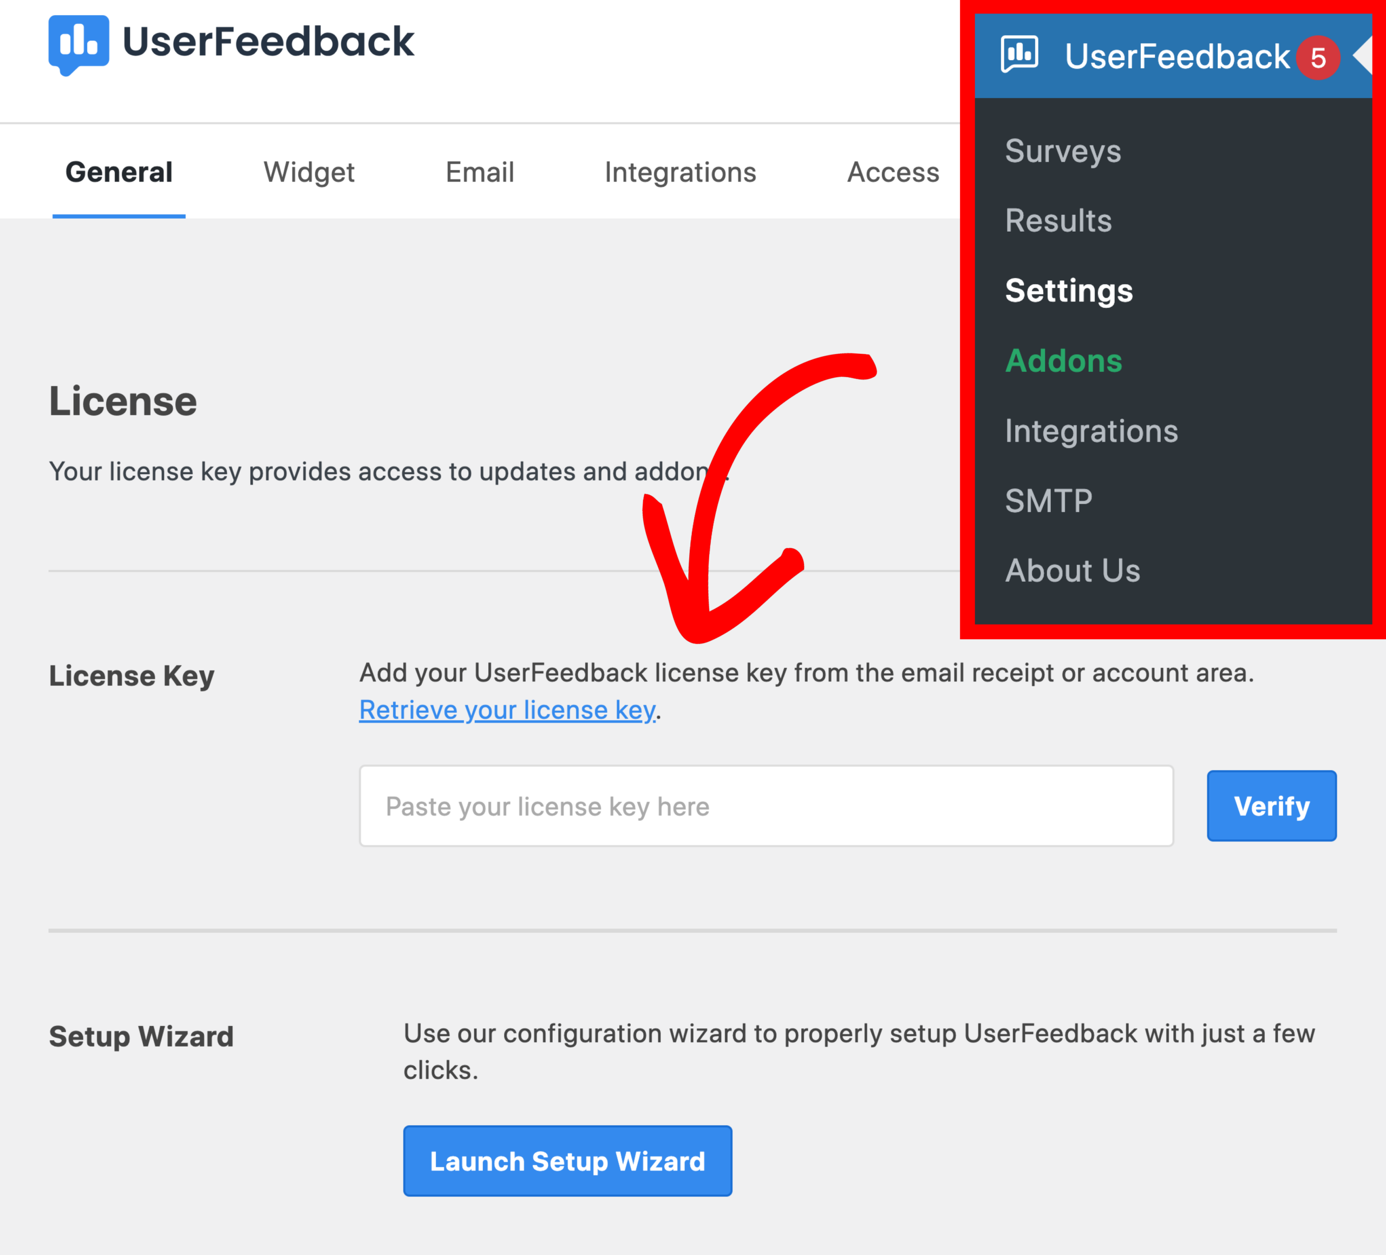Switch to the Email tab
This screenshot has height=1255, width=1386.
tap(479, 172)
